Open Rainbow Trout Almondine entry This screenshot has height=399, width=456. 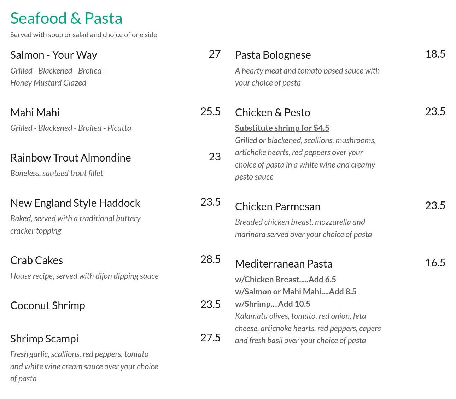[70, 158]
